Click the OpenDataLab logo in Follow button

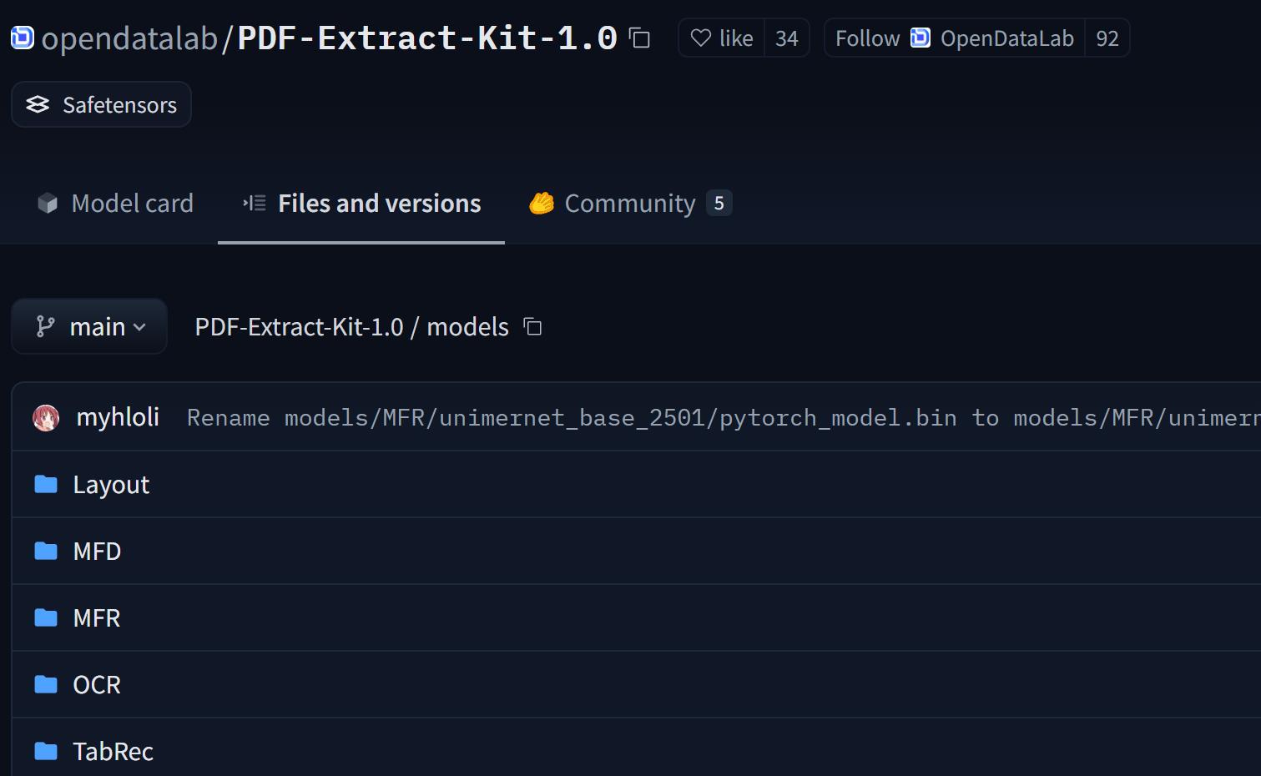920,38
